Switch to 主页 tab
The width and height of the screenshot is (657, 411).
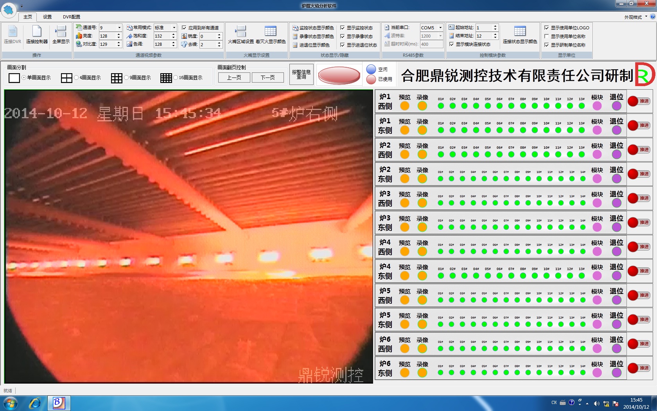[x=27, y=17]
